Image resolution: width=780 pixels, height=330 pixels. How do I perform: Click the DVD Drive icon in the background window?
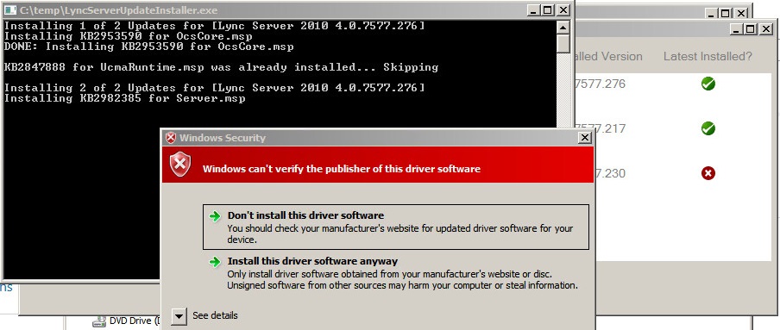click(x=100, y=321)
